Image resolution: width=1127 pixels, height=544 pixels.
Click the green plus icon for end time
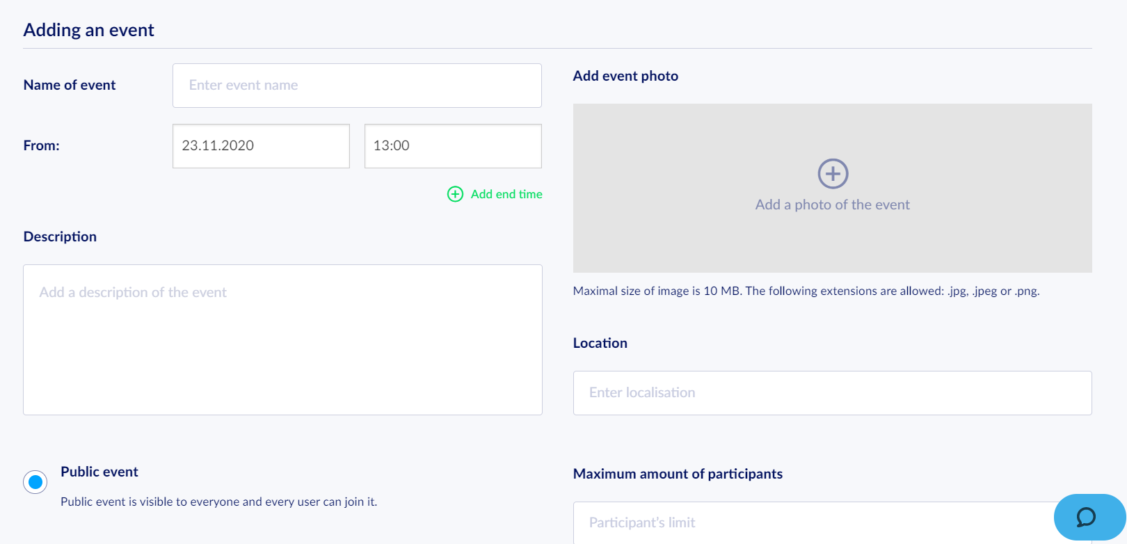(455, 194)
